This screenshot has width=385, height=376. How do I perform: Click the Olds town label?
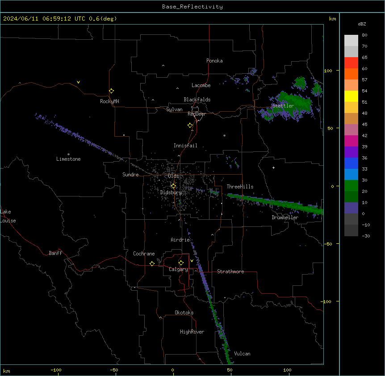(173, 176)
